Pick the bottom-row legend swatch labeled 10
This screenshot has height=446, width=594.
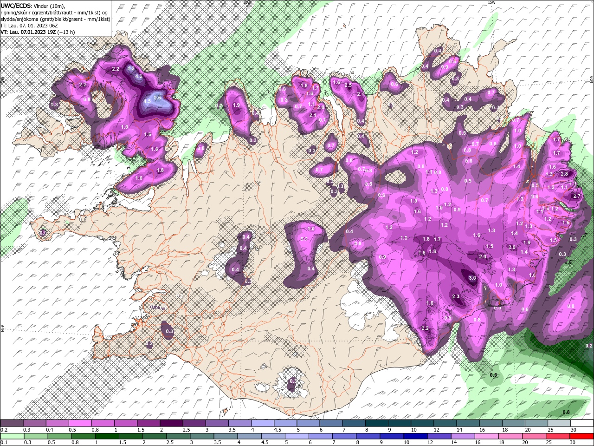tap(415, 436)
